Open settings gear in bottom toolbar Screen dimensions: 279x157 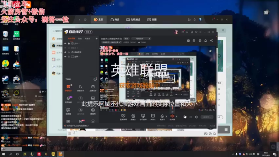tap(196, 117)
